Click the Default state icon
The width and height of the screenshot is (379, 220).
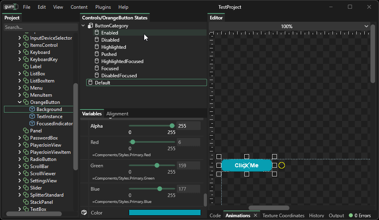click(x=90, y=83)
